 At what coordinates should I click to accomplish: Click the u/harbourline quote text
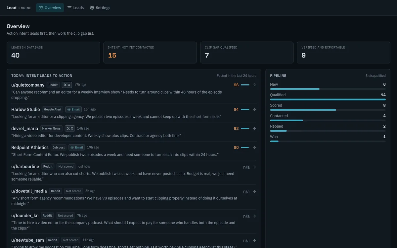pos(123,176)
